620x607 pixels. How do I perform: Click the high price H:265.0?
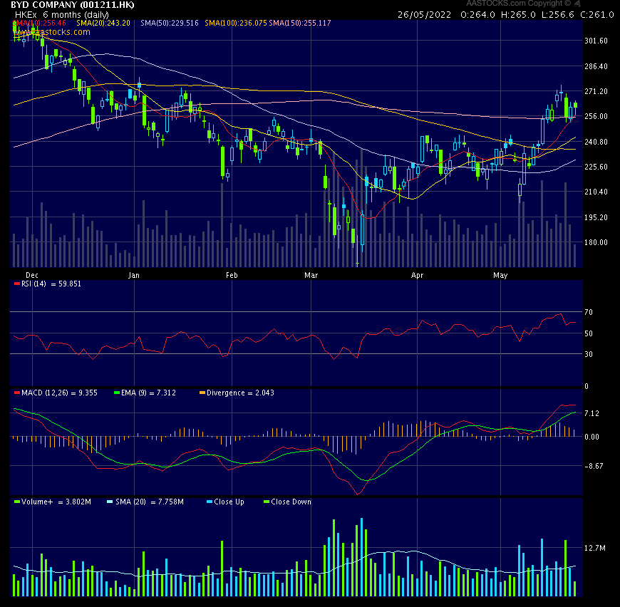point(518,15)
